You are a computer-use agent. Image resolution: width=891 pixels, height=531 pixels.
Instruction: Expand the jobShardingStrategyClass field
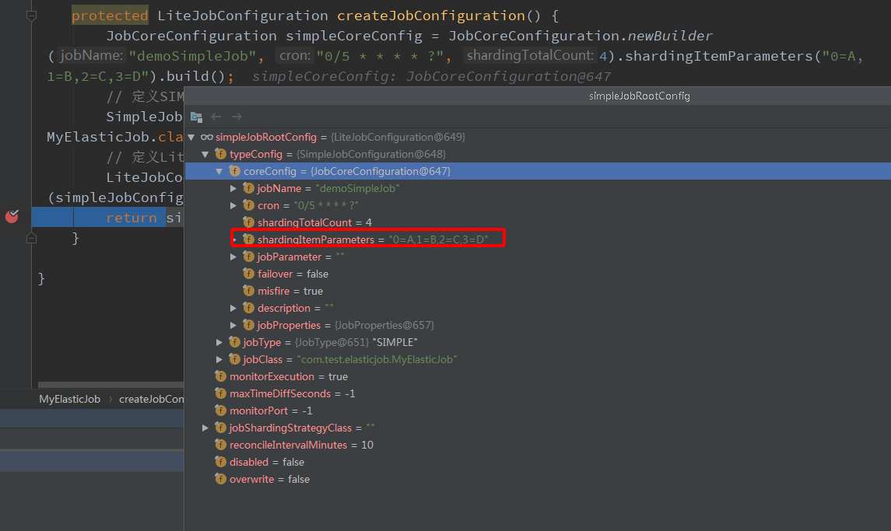coord(205,428)
